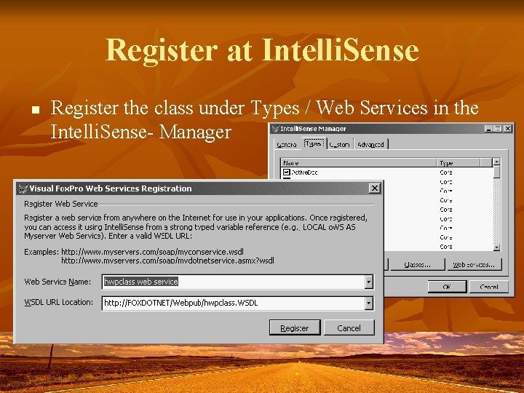Maximize the IntelliSense Manager window
The height and width of the screenshot is (393, 524).
click(x=498, y=129)
